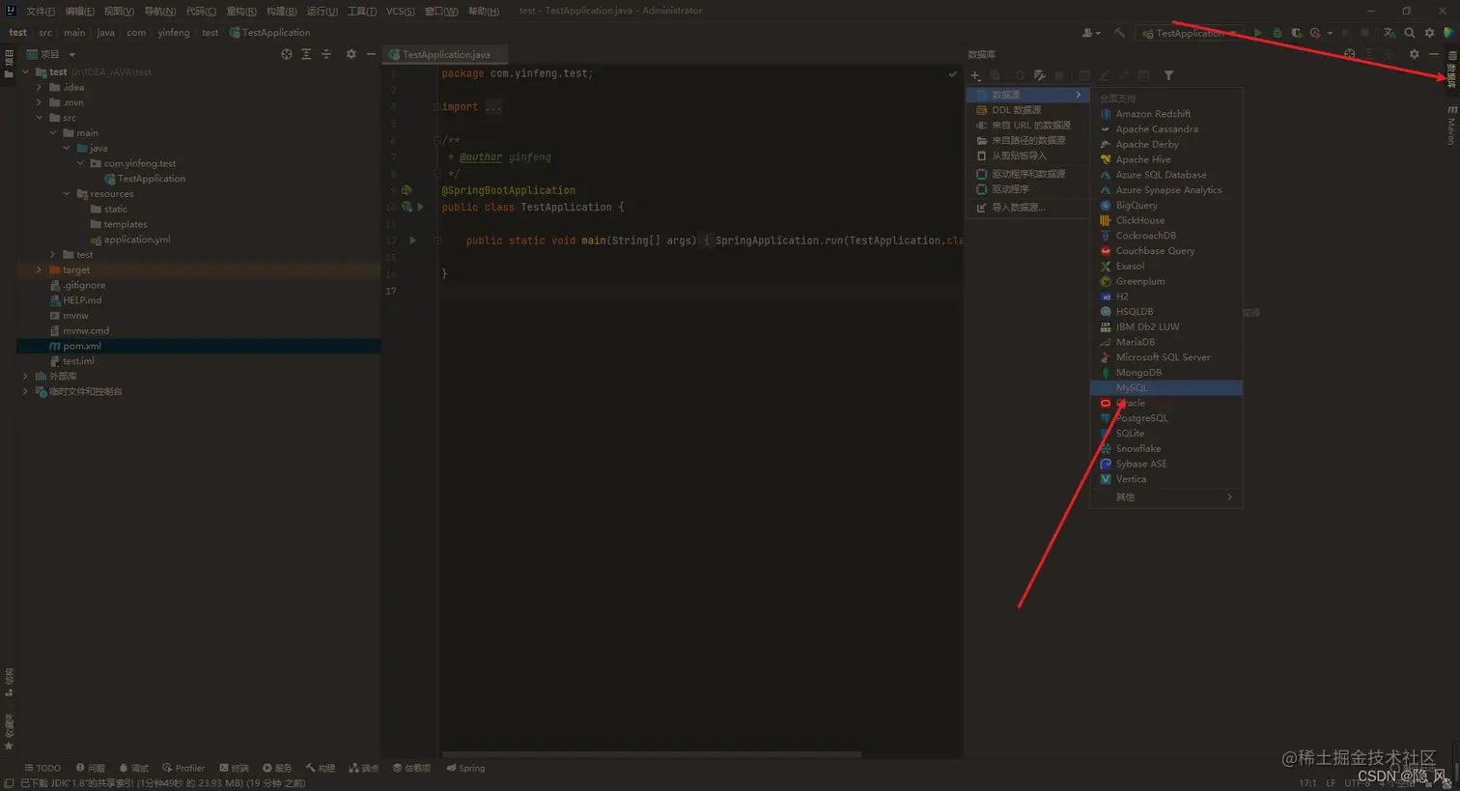Open the Maven tool window sidebar tab

pyautogui.click(x=1451, y=126)
